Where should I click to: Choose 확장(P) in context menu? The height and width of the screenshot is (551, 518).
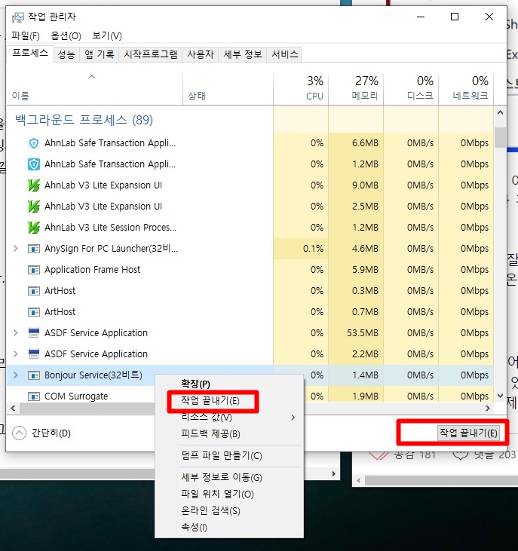pos(195,384)
